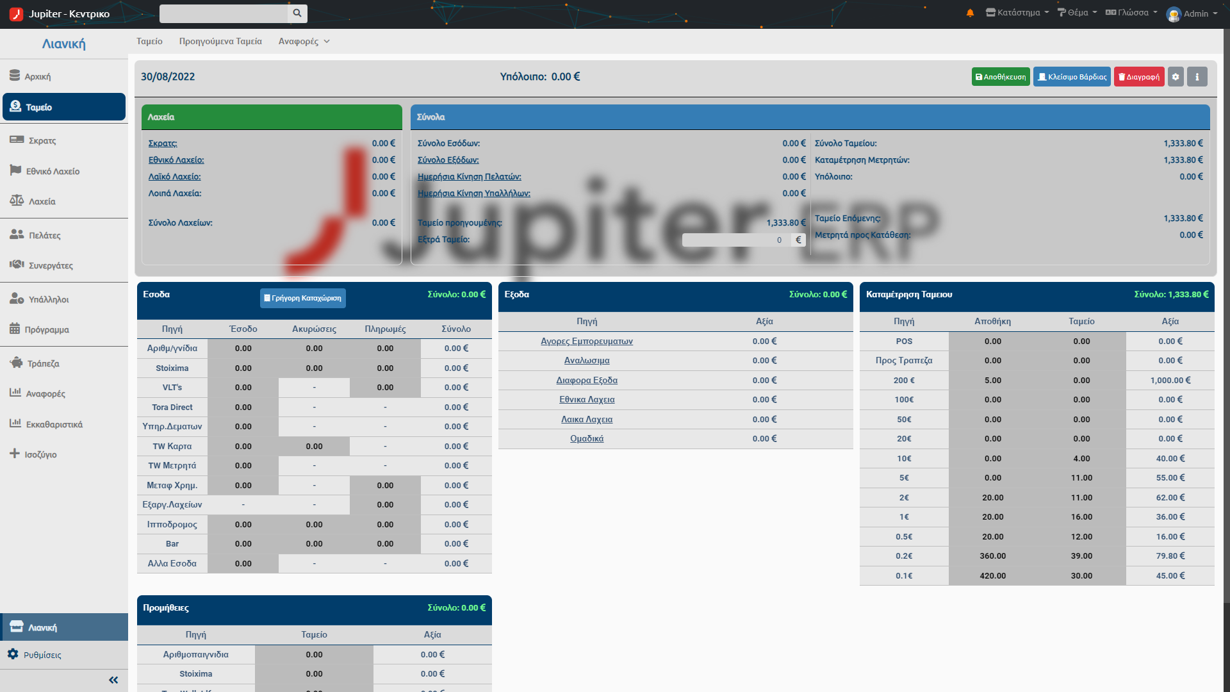The image size is (1230, 692).
Task: Open Τράπεζα piggy bank sidebar item
Action: click(64, 363)
